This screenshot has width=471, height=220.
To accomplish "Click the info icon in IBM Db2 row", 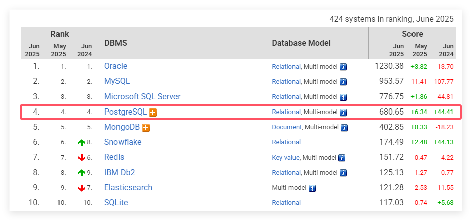I will 343,173.
